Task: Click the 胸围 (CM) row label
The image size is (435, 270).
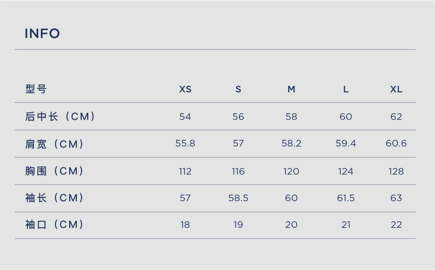Action: 54,171
